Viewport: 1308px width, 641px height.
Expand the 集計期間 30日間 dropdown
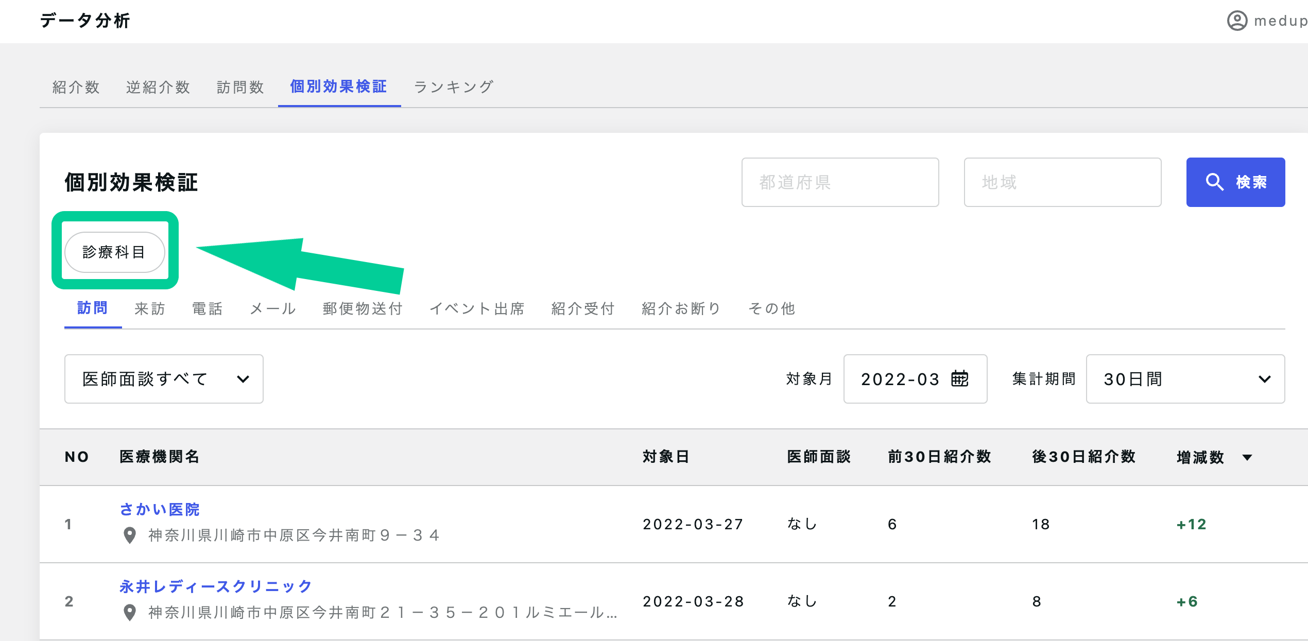[1185, 379]
